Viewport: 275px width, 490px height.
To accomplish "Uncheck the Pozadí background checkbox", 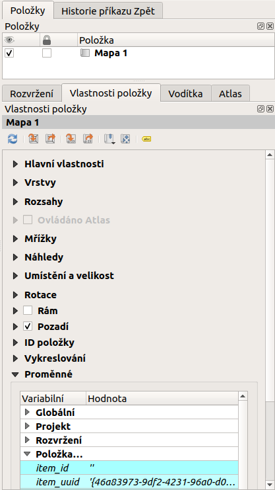I will point(28,327).
